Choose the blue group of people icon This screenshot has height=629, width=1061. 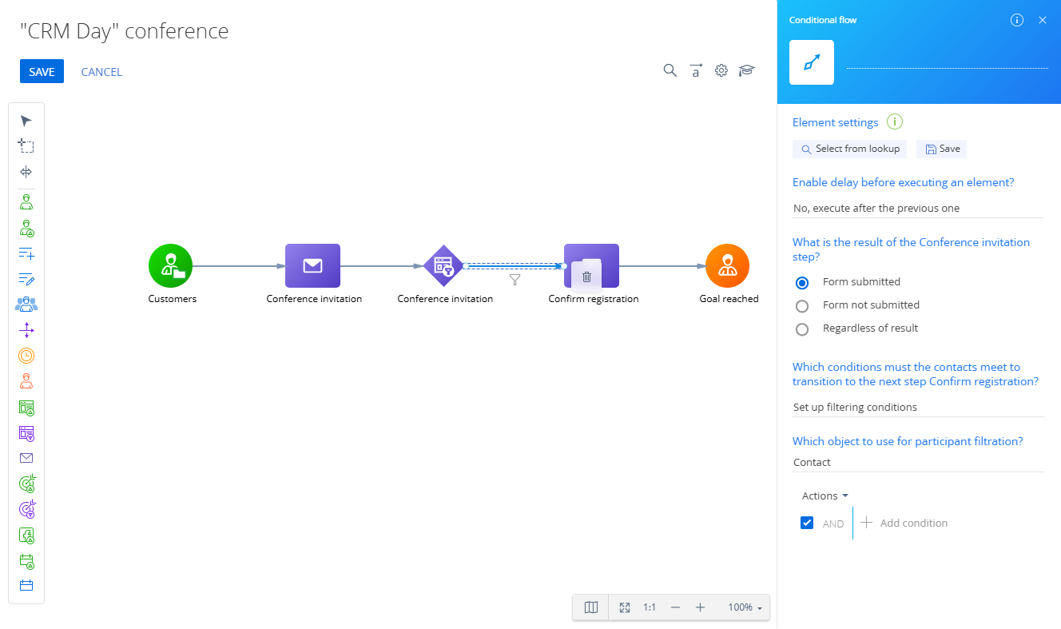[x=26, y=305]
